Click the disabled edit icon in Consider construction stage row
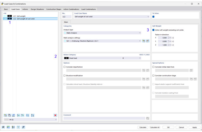The height and width of the screenshot is (132, 202). [195, 79]
